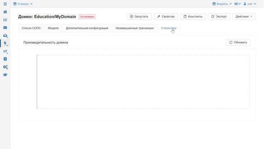
Task: Open the inbox tray sidebar icon
Action: 5,36
